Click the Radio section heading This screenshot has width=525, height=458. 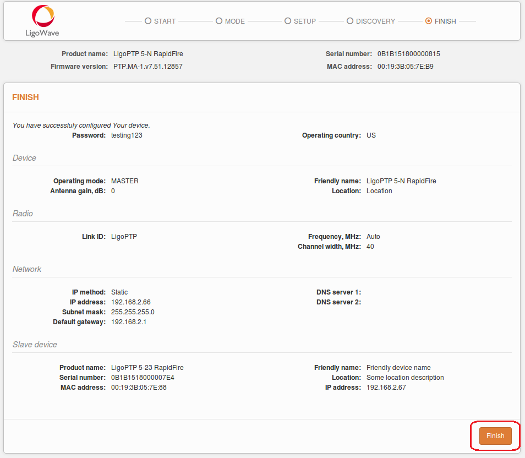23,214
